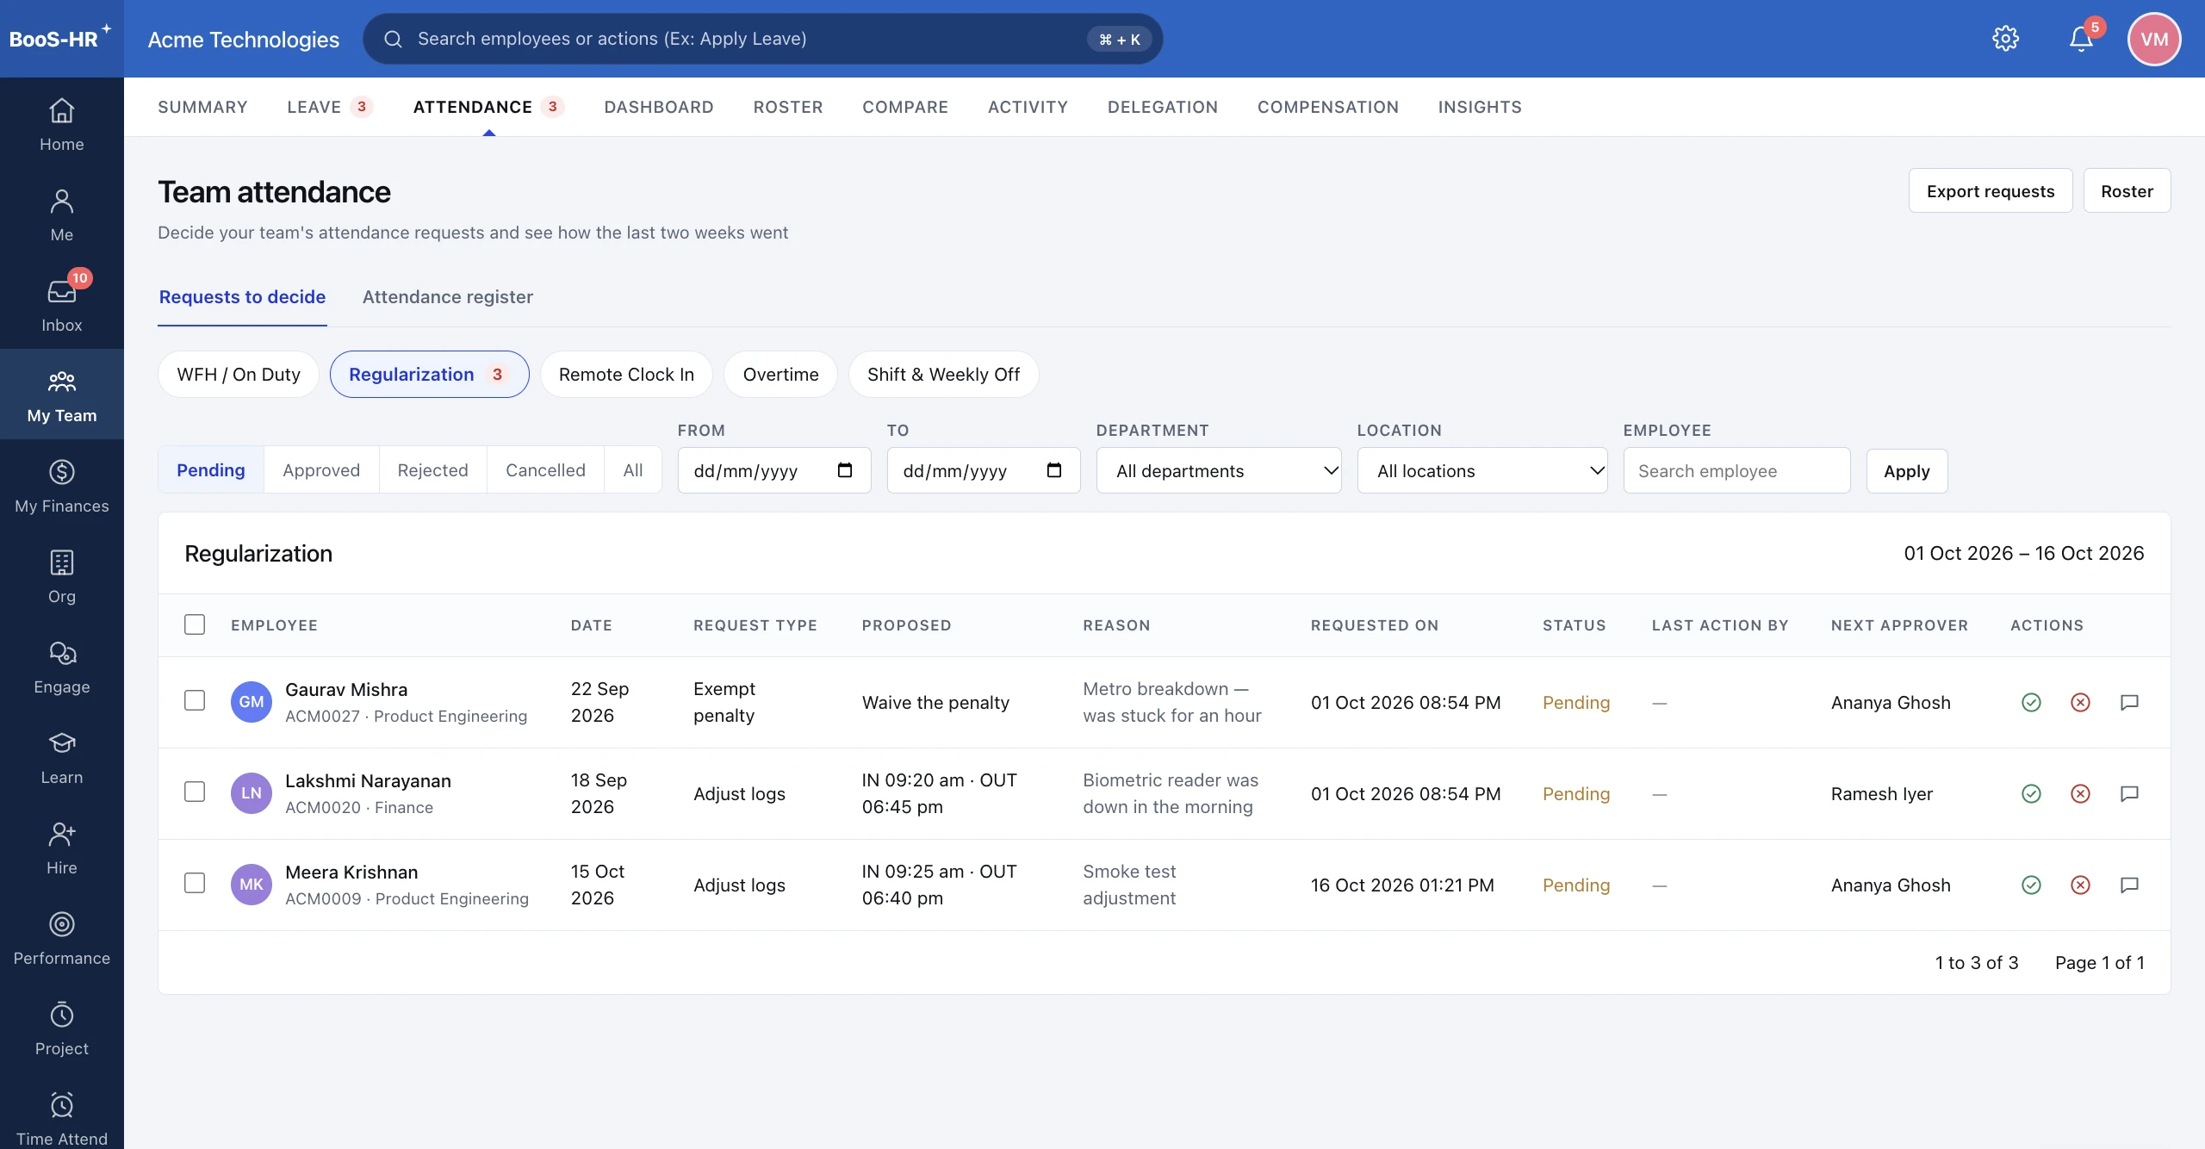Reject Gaurav Mishra's request with red cross
Viewport: 2205px width, 1149px height.
(2080, 703)
